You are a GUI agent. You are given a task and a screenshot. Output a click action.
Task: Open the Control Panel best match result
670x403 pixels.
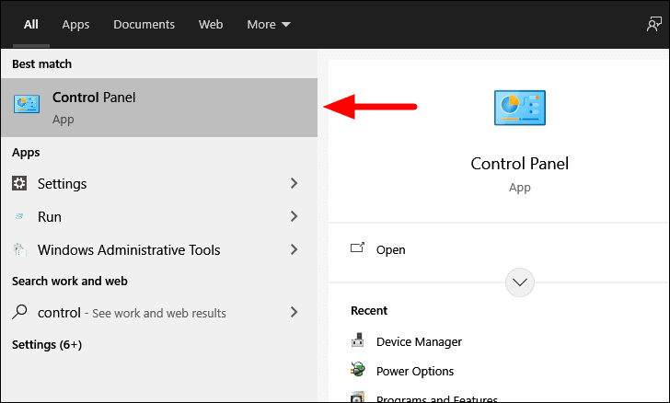coord(159,108)
